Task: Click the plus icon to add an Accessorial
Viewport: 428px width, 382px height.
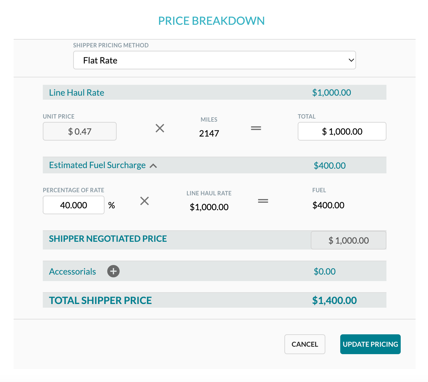Action: [x=113, y=271]
